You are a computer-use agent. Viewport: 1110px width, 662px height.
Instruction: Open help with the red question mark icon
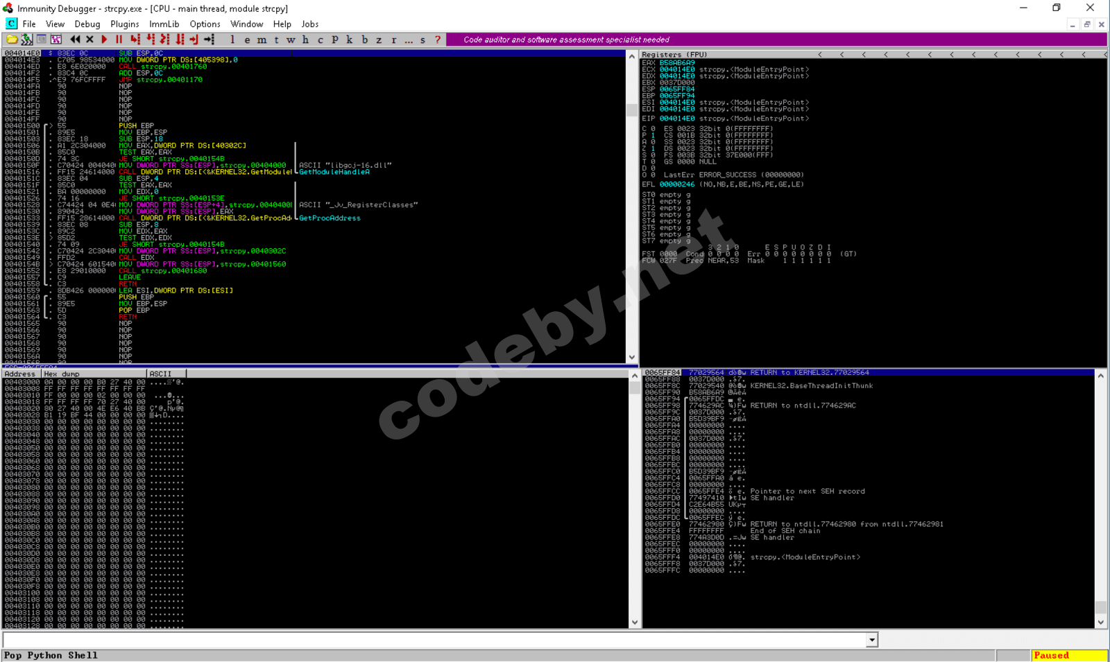[x=437, y=40]
